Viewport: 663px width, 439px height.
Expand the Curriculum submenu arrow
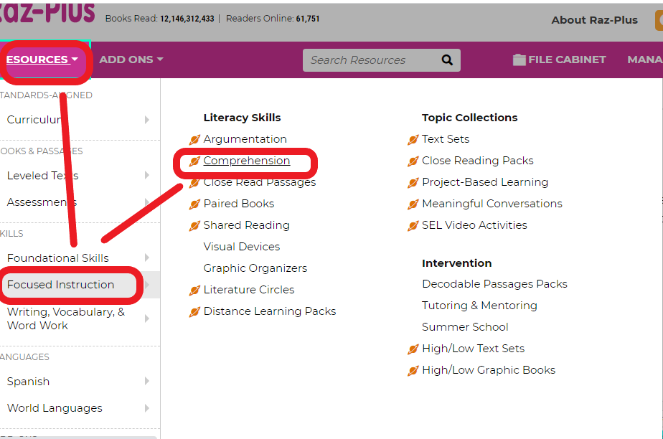pos(147,120)
